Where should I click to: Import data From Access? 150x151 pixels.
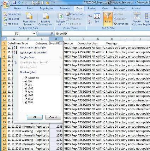pos(12,14)
